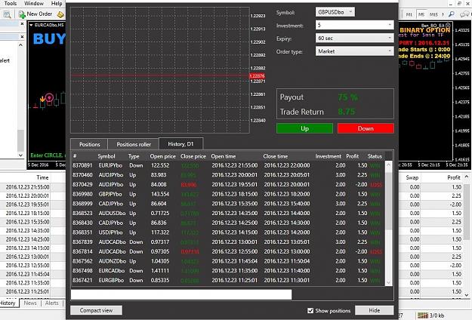Open the Help menu

coord(57,3)
